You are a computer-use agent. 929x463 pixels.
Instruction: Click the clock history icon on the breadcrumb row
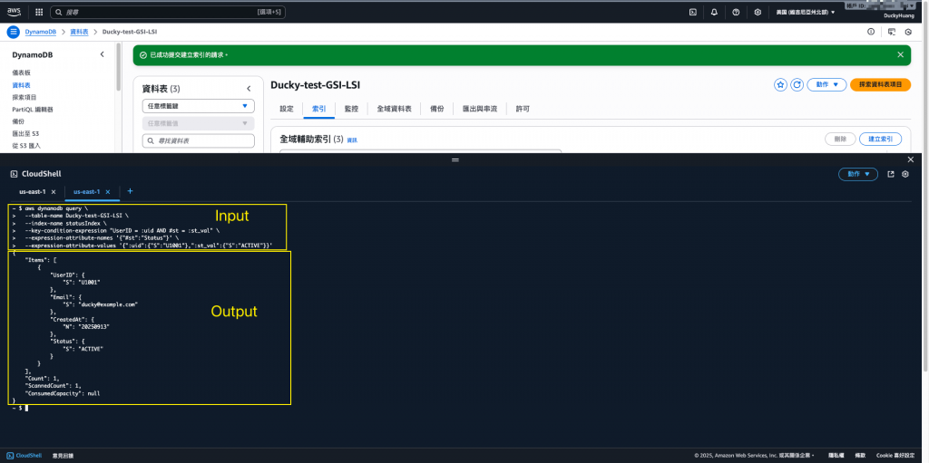pyautogui.click(x=908, y=32)
